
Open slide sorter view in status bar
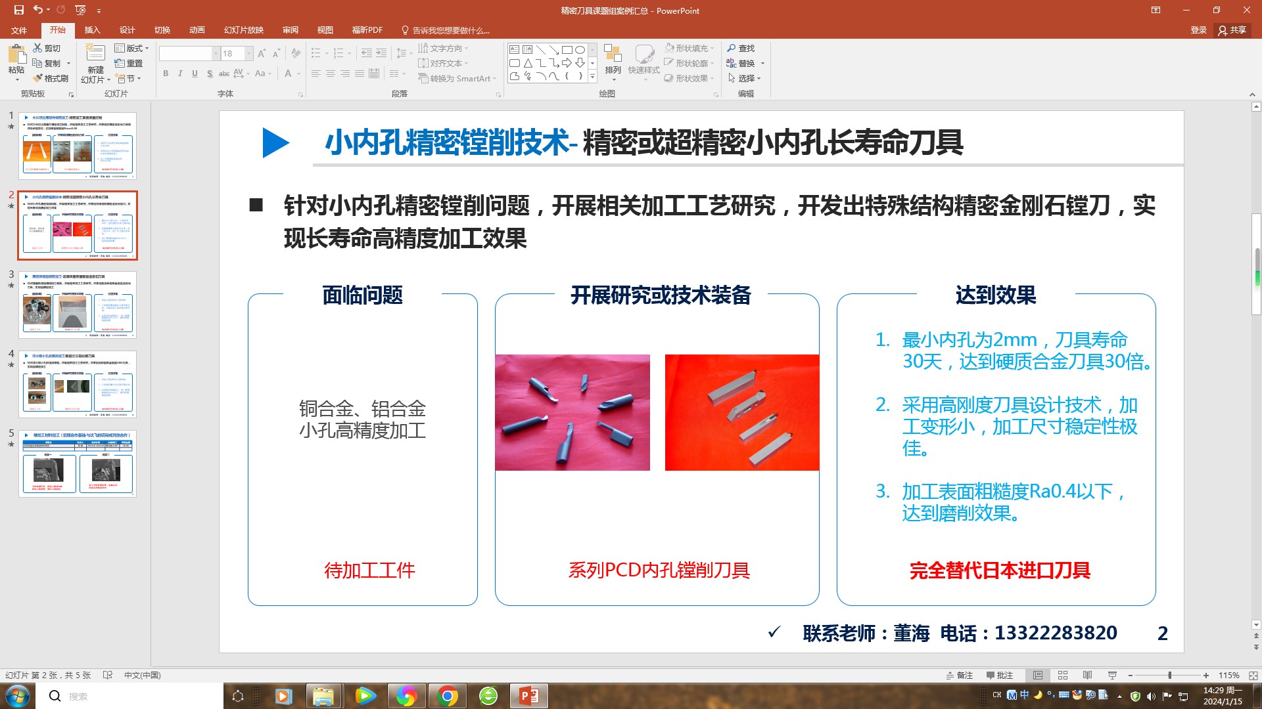coord(1063,676)
